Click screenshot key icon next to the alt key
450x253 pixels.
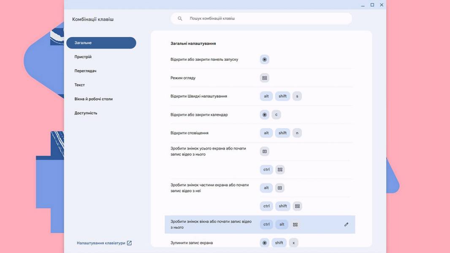tap(280, 188)
